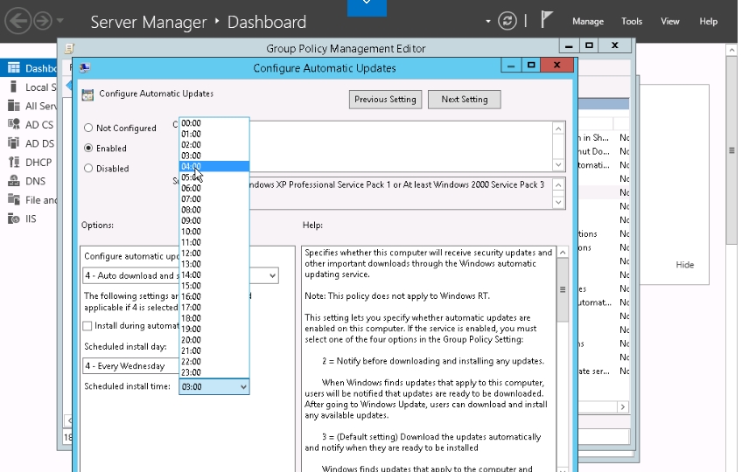Viewport: 742px width, 472px height.
Task: Open the DNS role icon in sidebar
Action: (13, 181)
